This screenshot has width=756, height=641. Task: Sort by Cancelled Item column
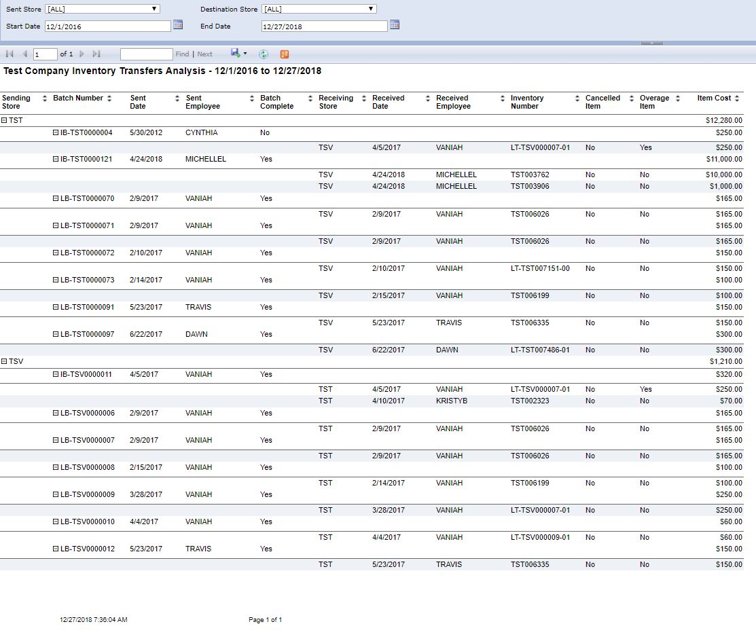click(632, 98)
